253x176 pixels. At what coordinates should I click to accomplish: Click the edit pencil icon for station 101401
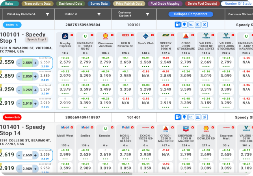(x=204, y=117)
